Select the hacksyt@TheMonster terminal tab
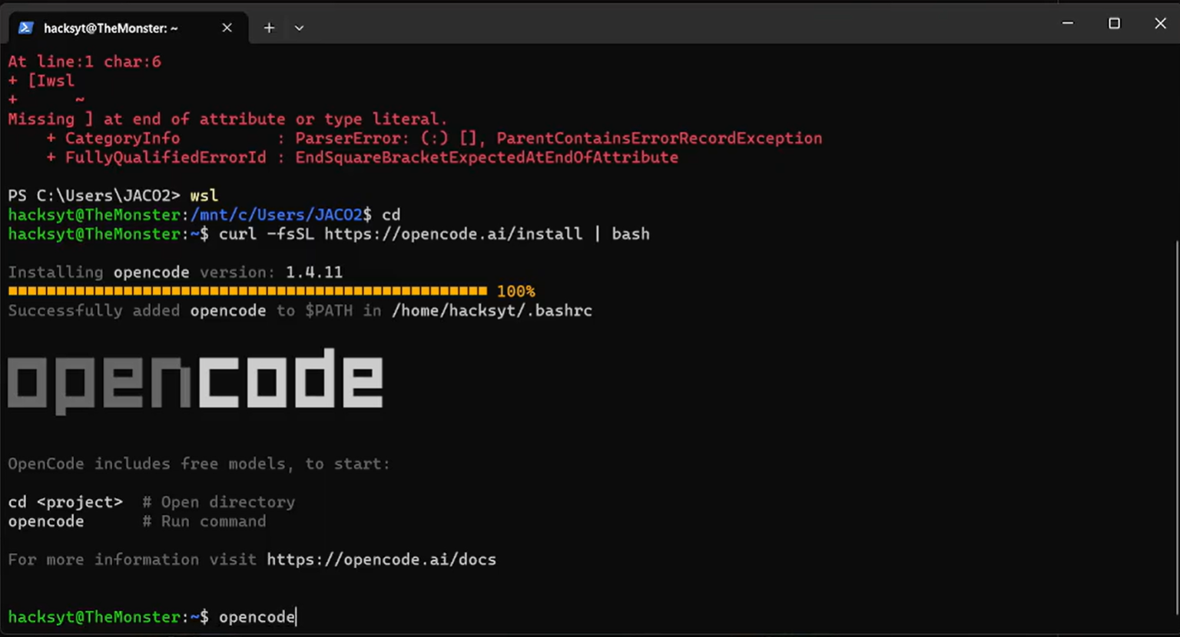The height and width of the screenshot is (637, 1180). (128, 28)
